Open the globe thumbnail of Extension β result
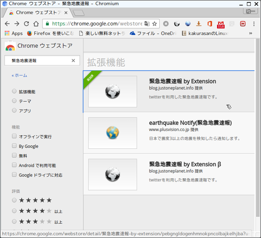 [113, 174]
